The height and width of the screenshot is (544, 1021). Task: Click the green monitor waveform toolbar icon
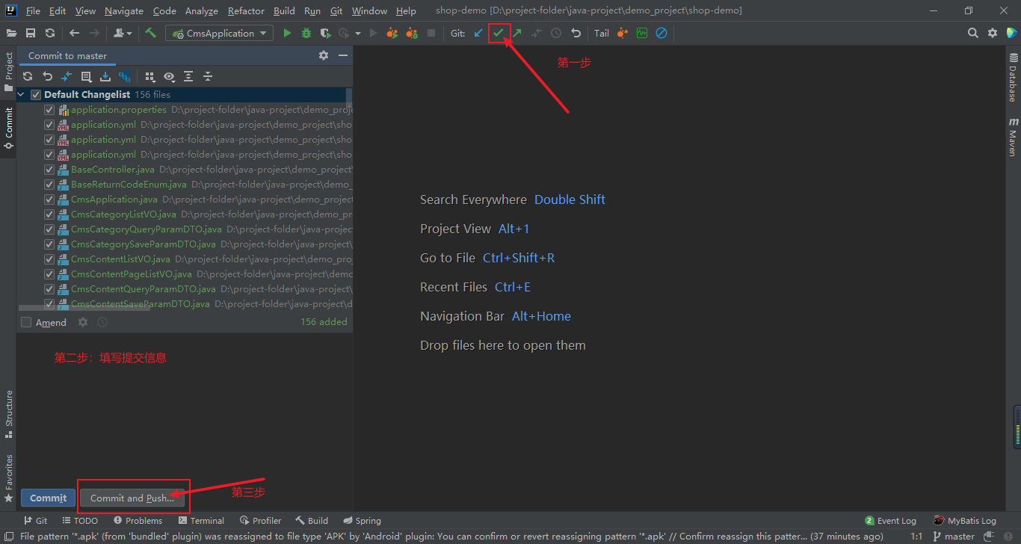pos(642,33)
